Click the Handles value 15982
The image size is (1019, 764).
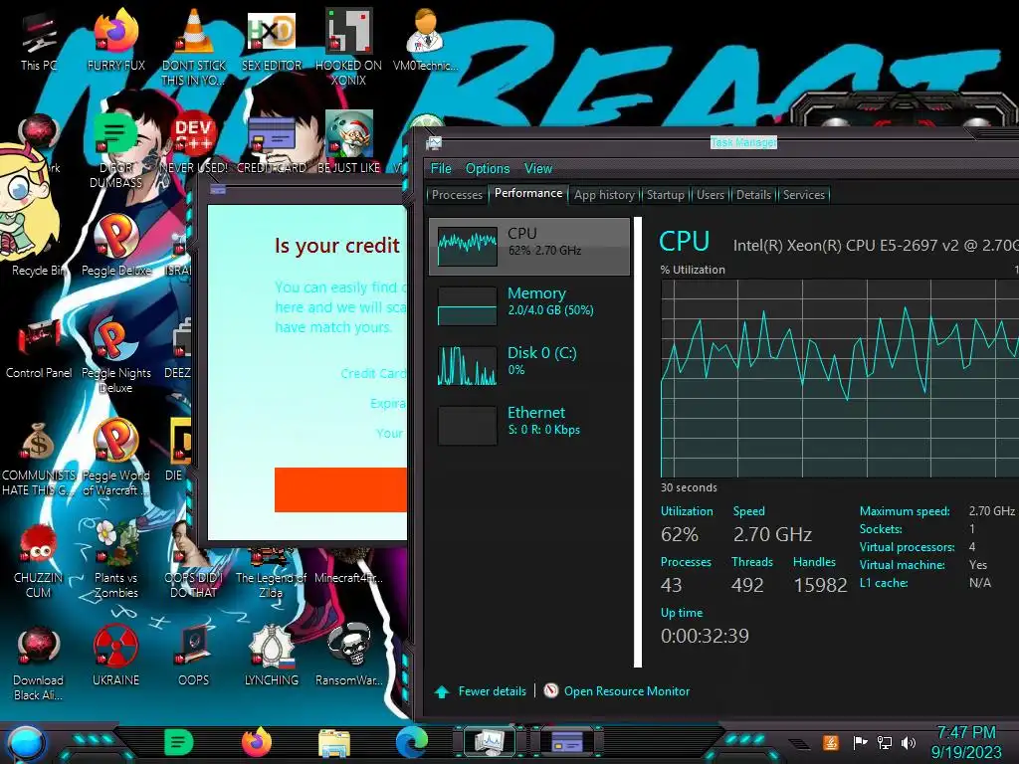click(x=820, y=585)
